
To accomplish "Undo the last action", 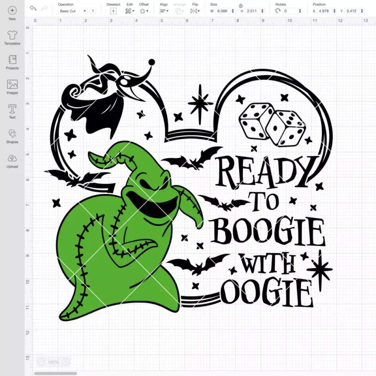I will pos(33,8).
